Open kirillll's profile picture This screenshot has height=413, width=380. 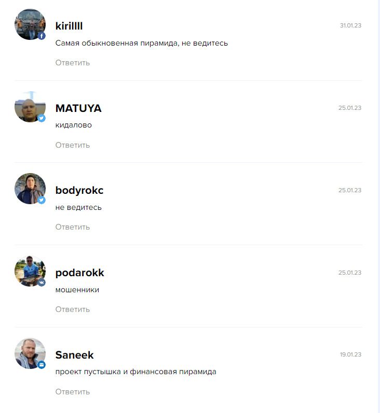(30, 24)
